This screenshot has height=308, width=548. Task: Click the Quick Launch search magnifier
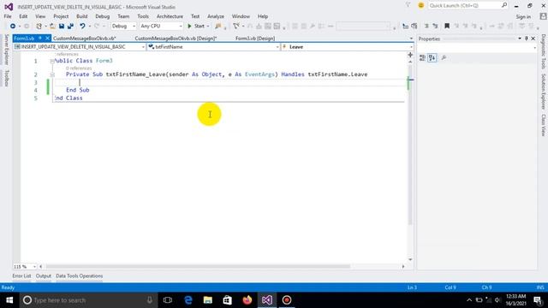point(504,5)
